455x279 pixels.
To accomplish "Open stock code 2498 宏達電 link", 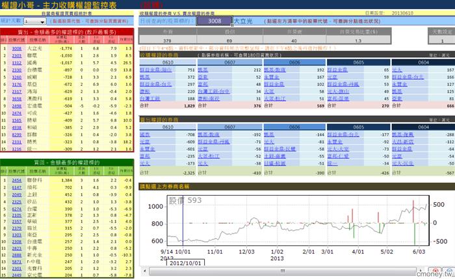I will click(16, 106).
